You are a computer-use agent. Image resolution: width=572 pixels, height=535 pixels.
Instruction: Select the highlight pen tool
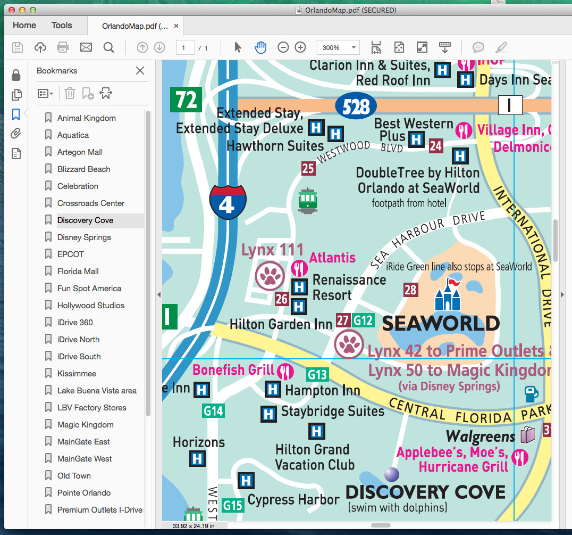tap(501, 47)
